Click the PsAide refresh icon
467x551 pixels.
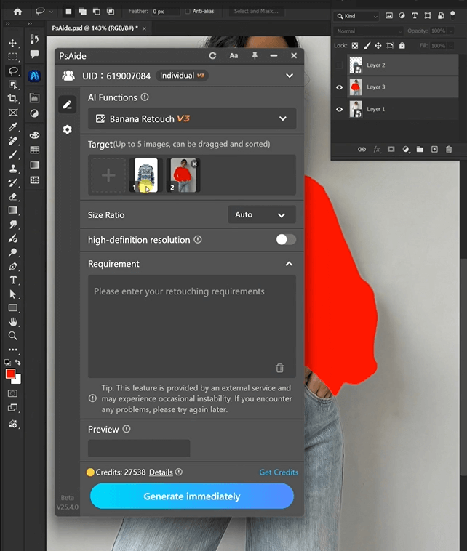[212, 55]
